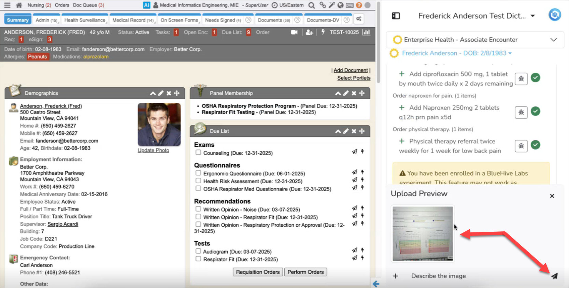
Task: Click the bar chart icon beside TEST-10025
Action: 366,32
